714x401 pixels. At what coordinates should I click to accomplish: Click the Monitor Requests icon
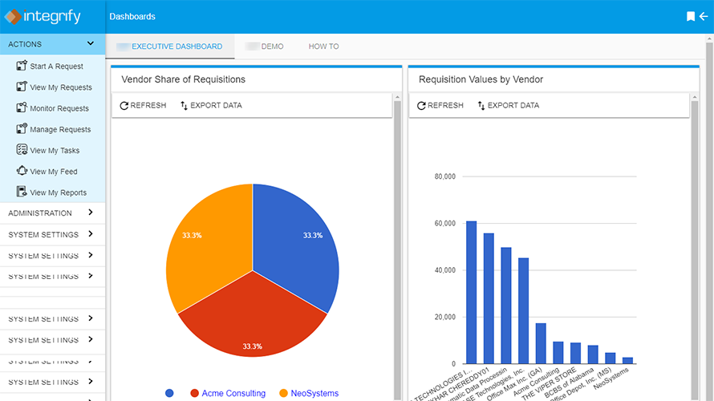click(22, 107)
